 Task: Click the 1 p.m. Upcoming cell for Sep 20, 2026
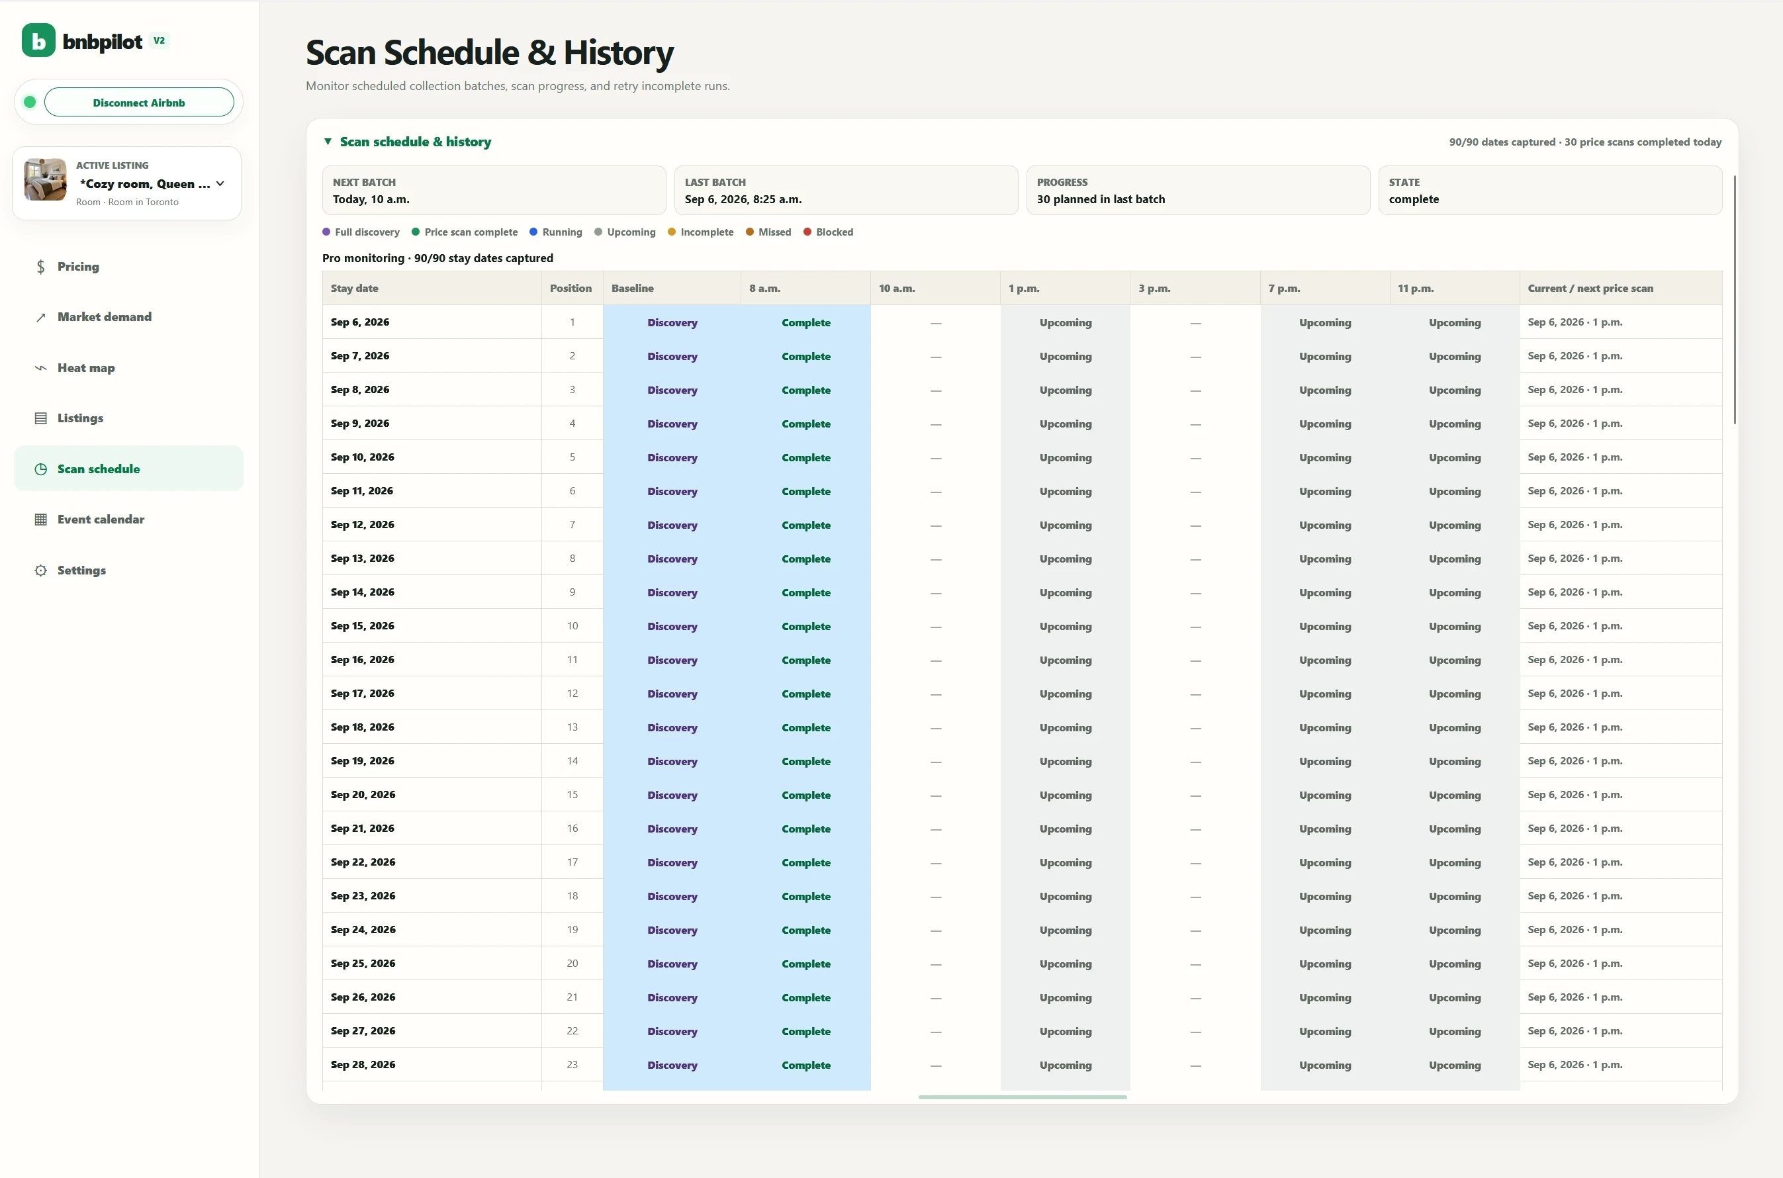(x=1065, y=795)
